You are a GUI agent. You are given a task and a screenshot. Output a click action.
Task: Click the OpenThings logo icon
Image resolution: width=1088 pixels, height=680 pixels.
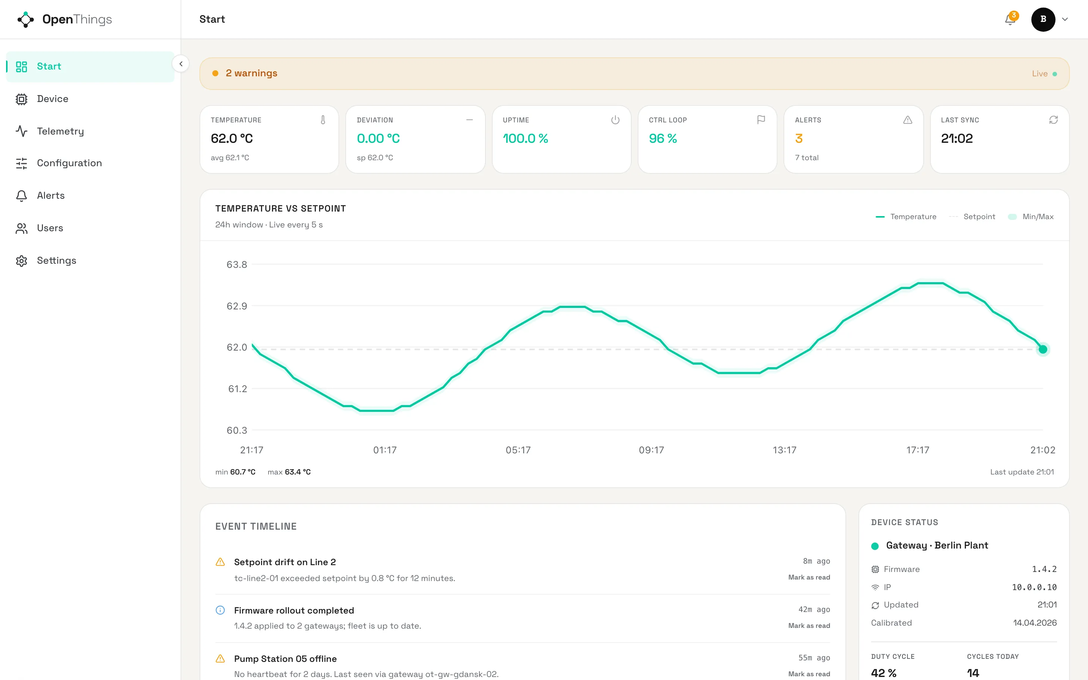click(26, 19)
